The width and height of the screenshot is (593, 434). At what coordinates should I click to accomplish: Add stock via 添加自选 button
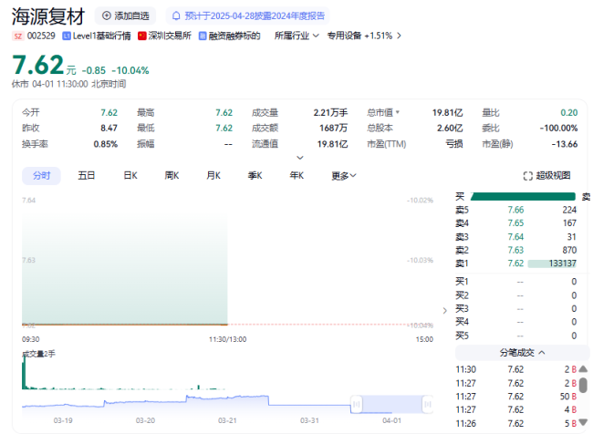(125, 15)
